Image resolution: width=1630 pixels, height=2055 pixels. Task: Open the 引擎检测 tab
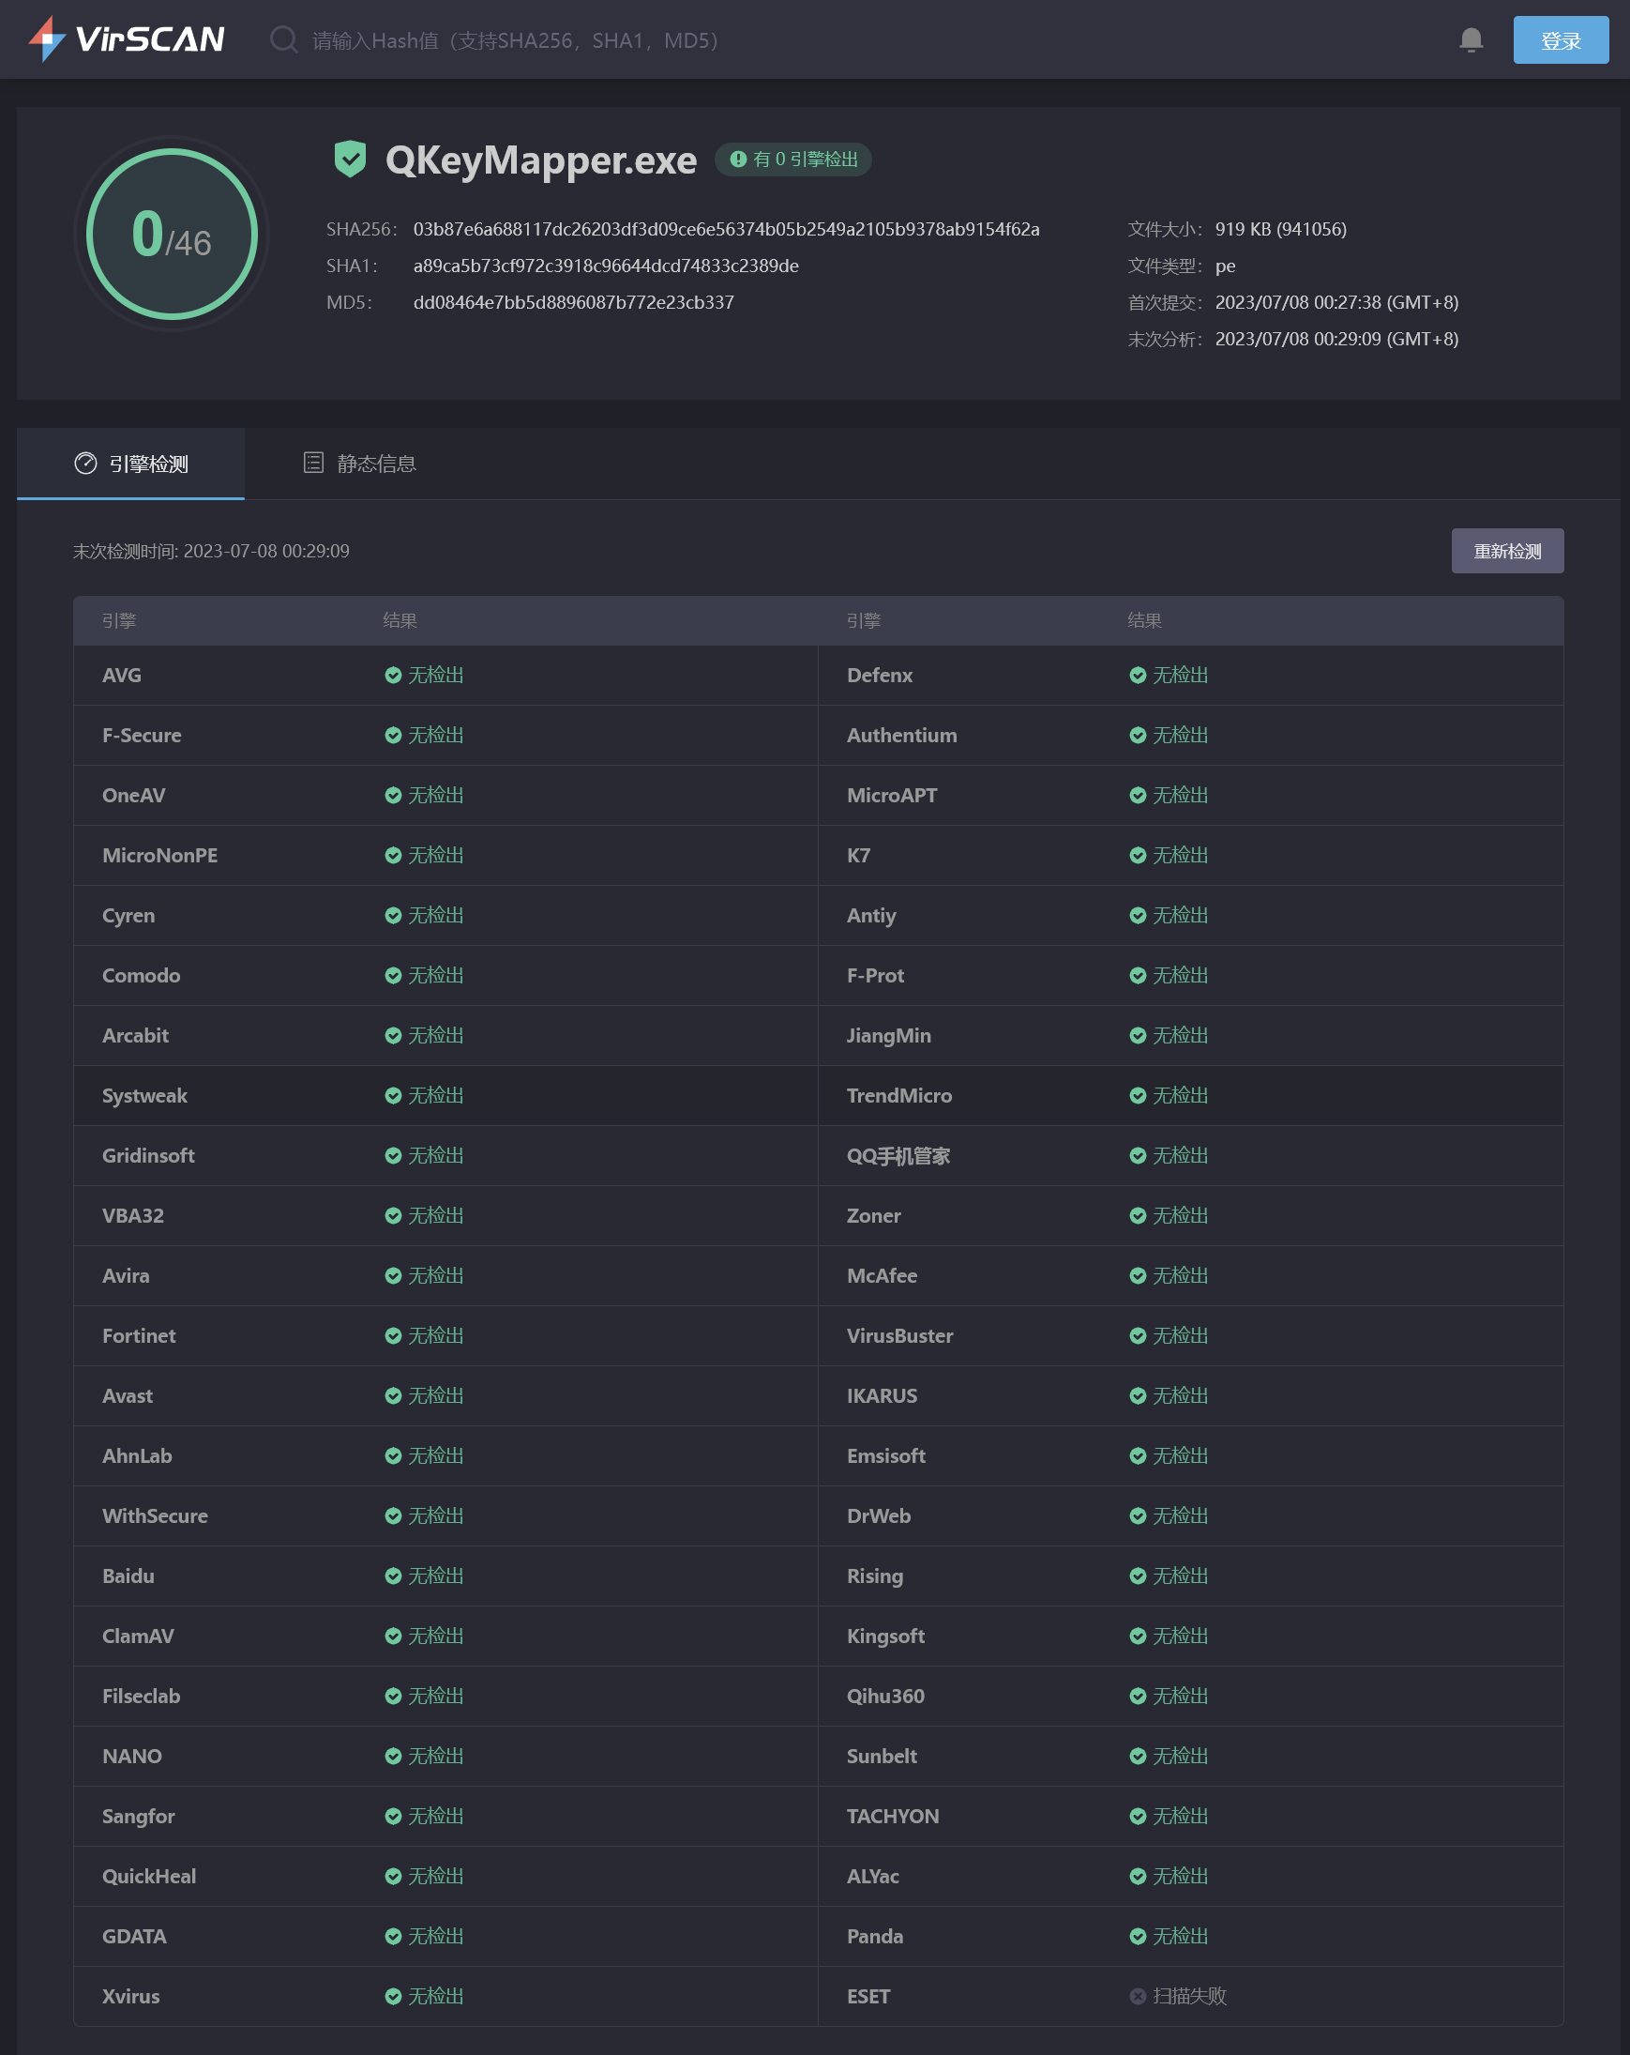(x=130, y=464)
